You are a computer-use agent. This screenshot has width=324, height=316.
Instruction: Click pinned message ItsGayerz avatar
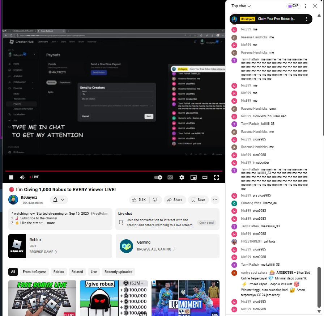234,19
